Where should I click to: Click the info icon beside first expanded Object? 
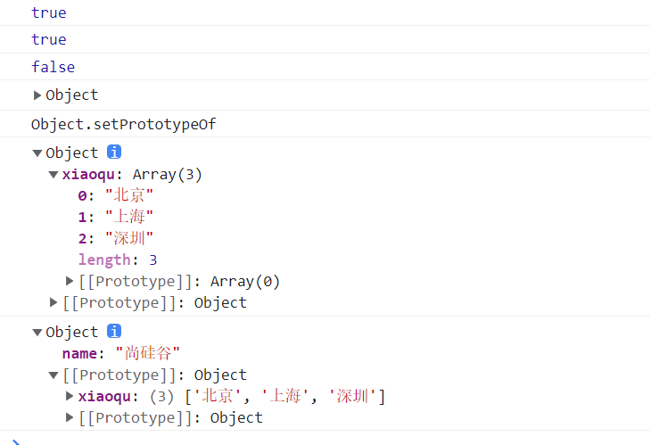click(x=114, y=152)
